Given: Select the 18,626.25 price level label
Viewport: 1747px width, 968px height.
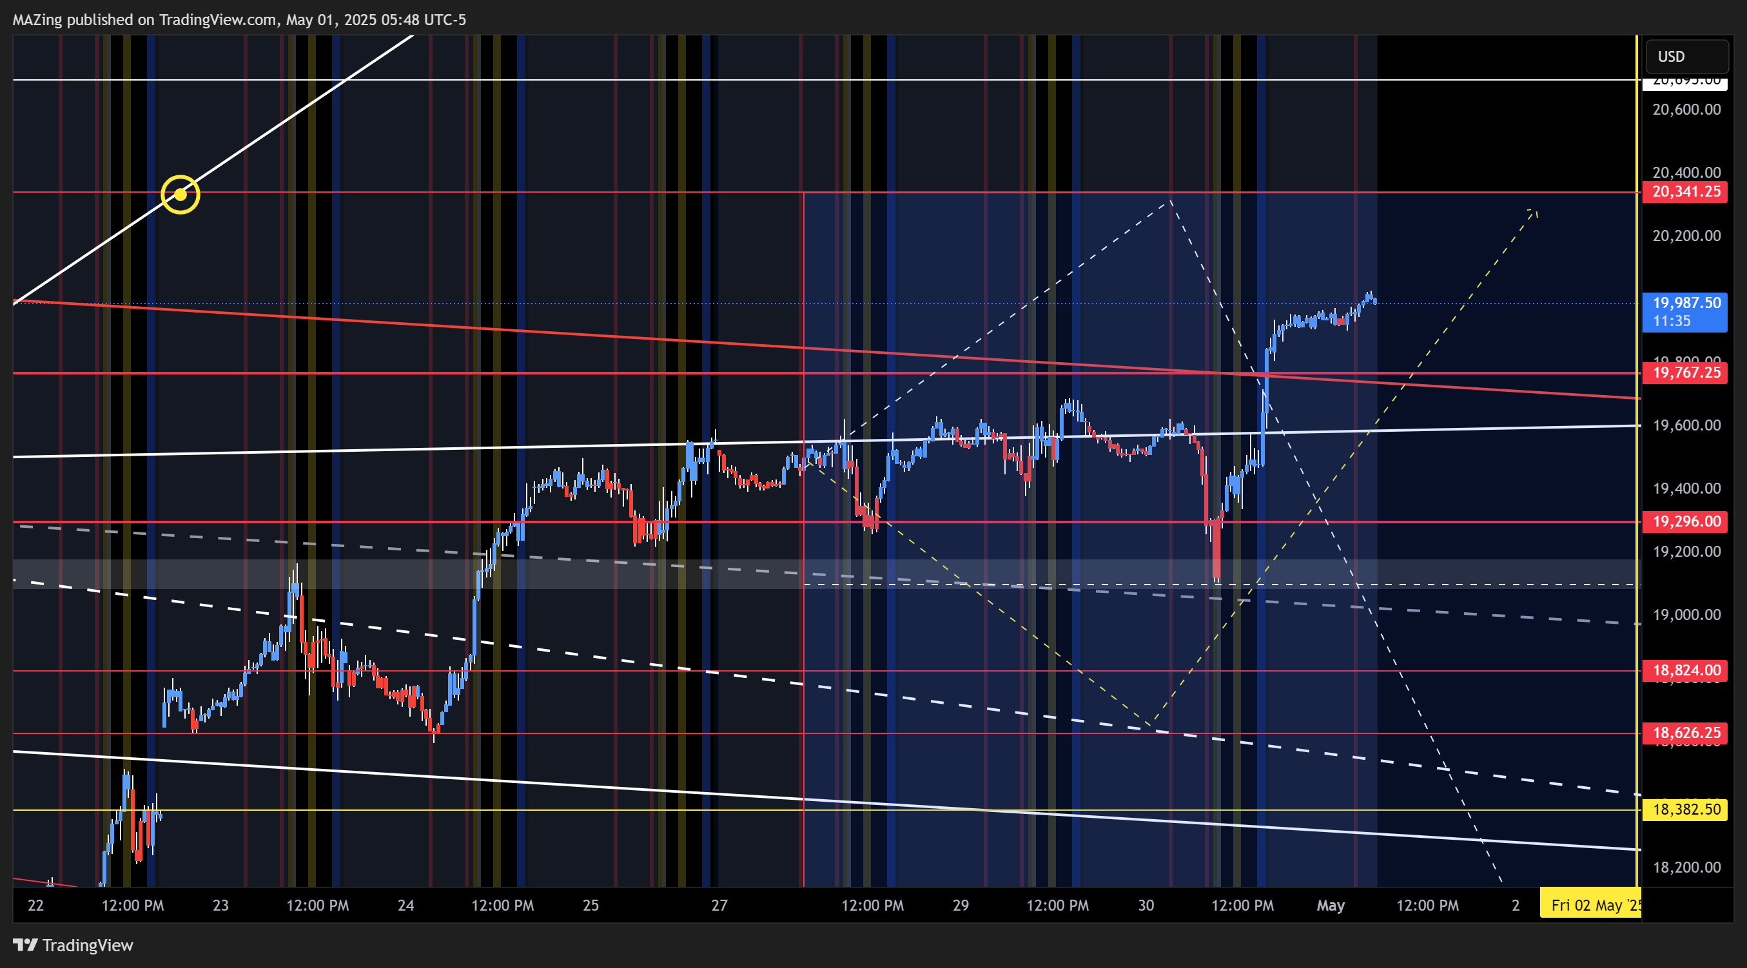Looking at the screenshot, I should pyautogui.click(x=1685, y=733).
